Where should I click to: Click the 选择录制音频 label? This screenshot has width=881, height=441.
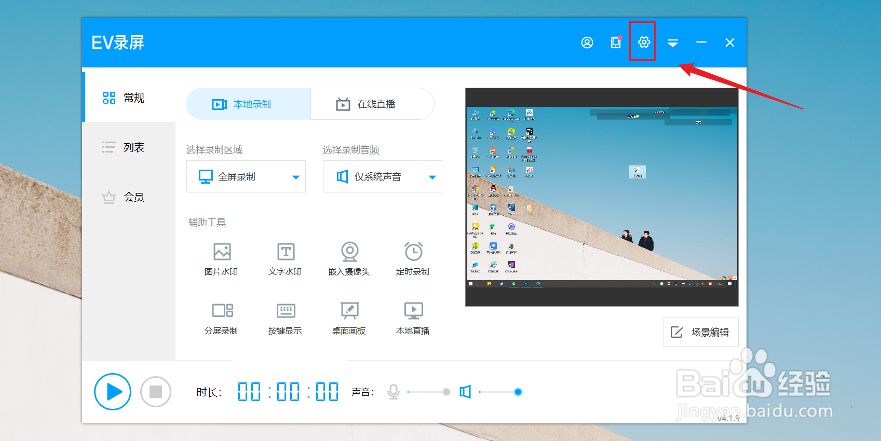(351, 150)
